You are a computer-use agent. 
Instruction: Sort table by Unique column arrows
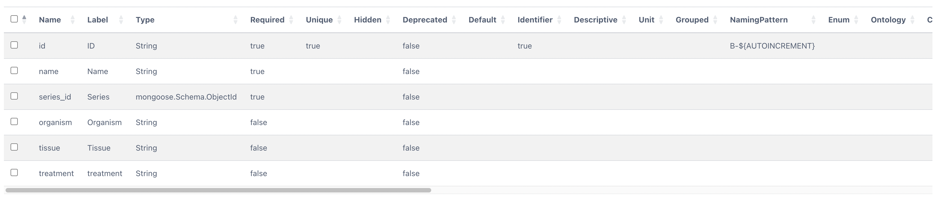[x=339, y=20]
